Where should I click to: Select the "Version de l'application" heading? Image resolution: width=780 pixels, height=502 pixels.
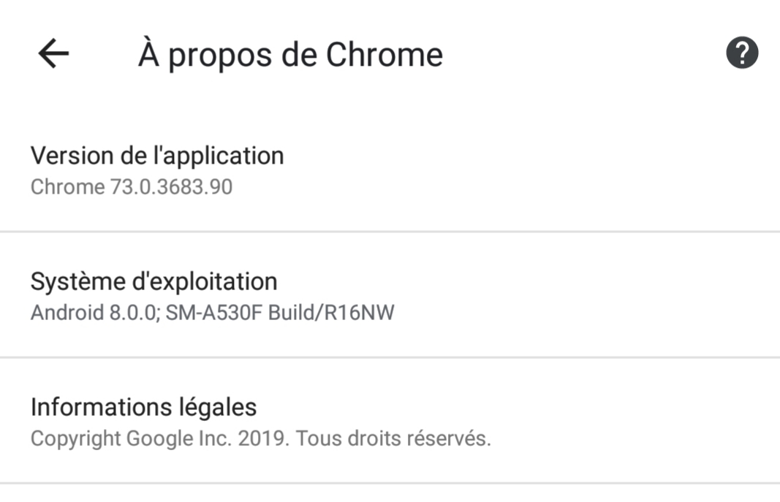157,156
